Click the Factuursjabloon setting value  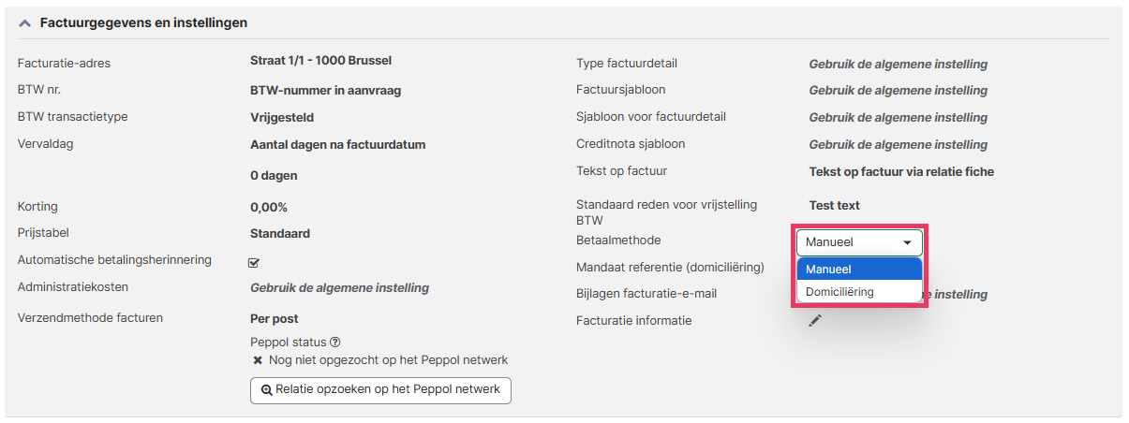898,91
